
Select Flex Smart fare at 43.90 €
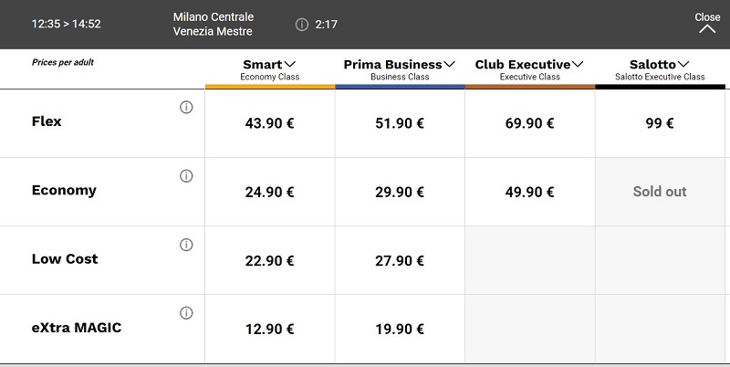[x=269, y=123]
